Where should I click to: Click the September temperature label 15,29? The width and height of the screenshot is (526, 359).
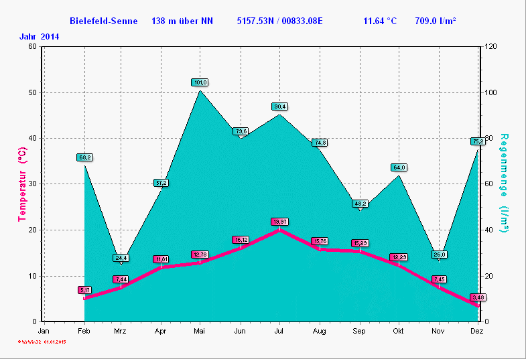pos(360,243)
